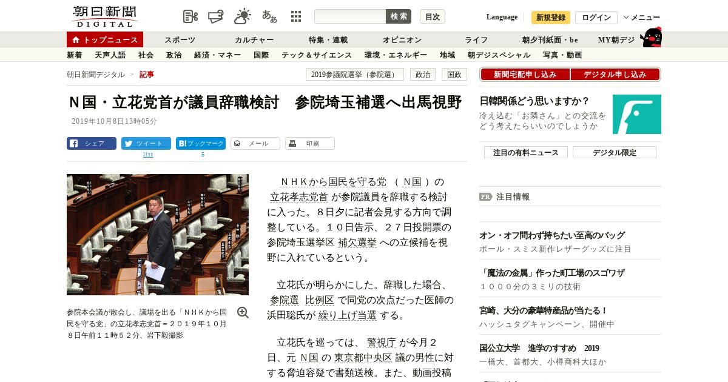This screenshot has height=382, width=728.
Task: Go to トップニュース tab
Action: click(105, 39)
